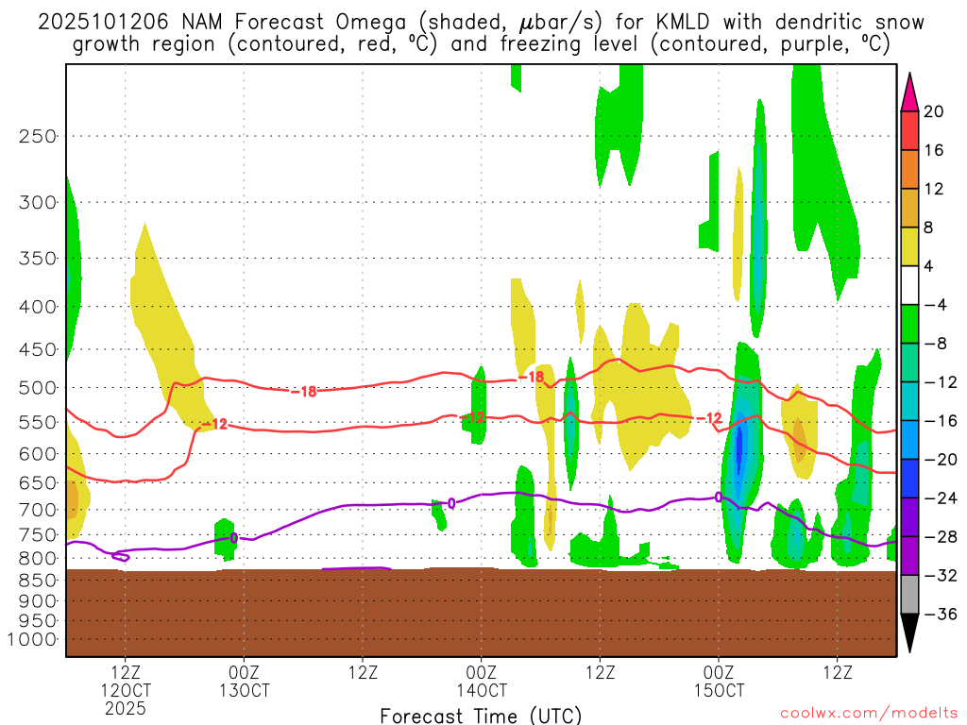The image size is (967, 725).
Task: Click the 400 pressure axis label
Action: (38, 307)
